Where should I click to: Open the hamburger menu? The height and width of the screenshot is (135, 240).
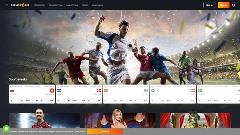7,5
